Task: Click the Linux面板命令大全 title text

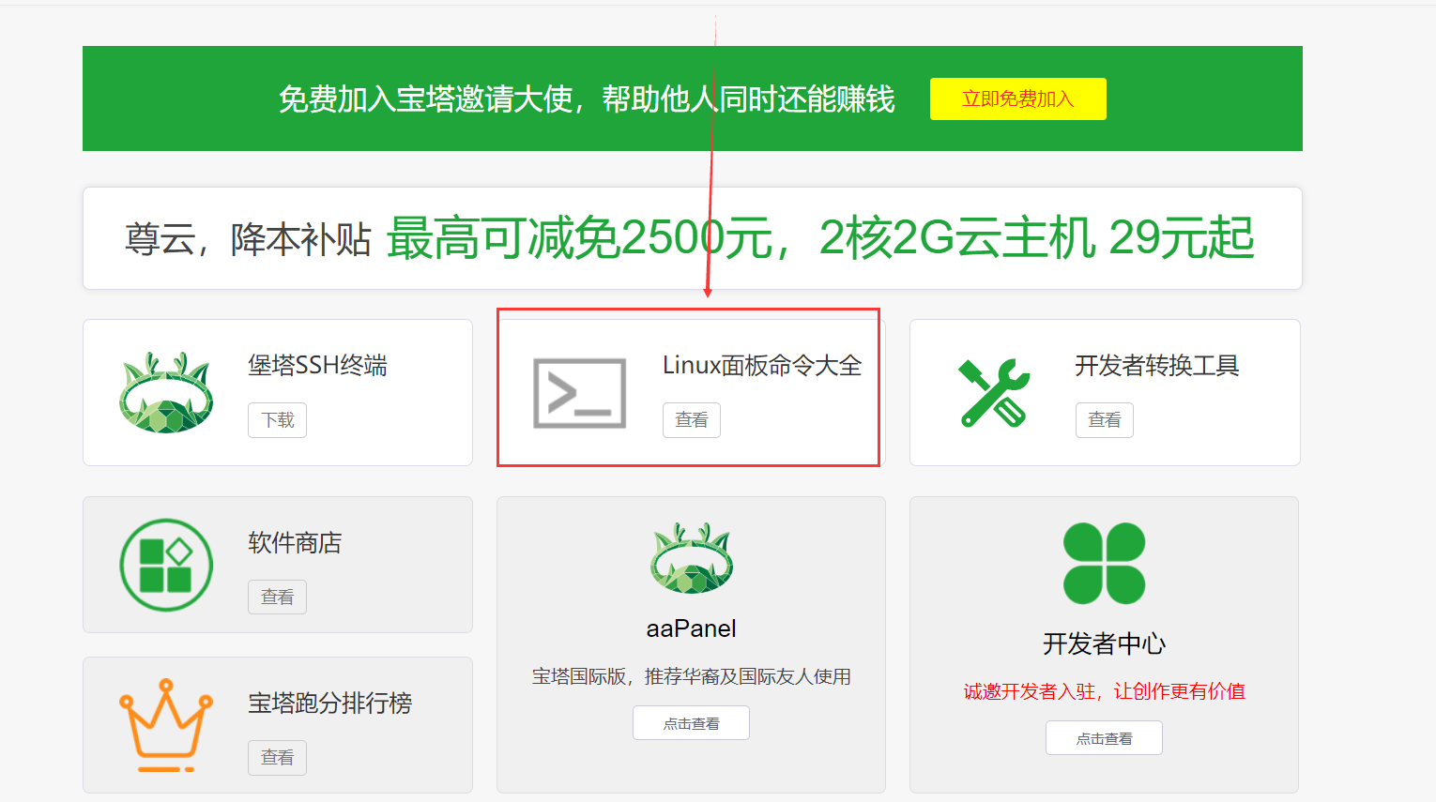Action: tap(762, 366)
